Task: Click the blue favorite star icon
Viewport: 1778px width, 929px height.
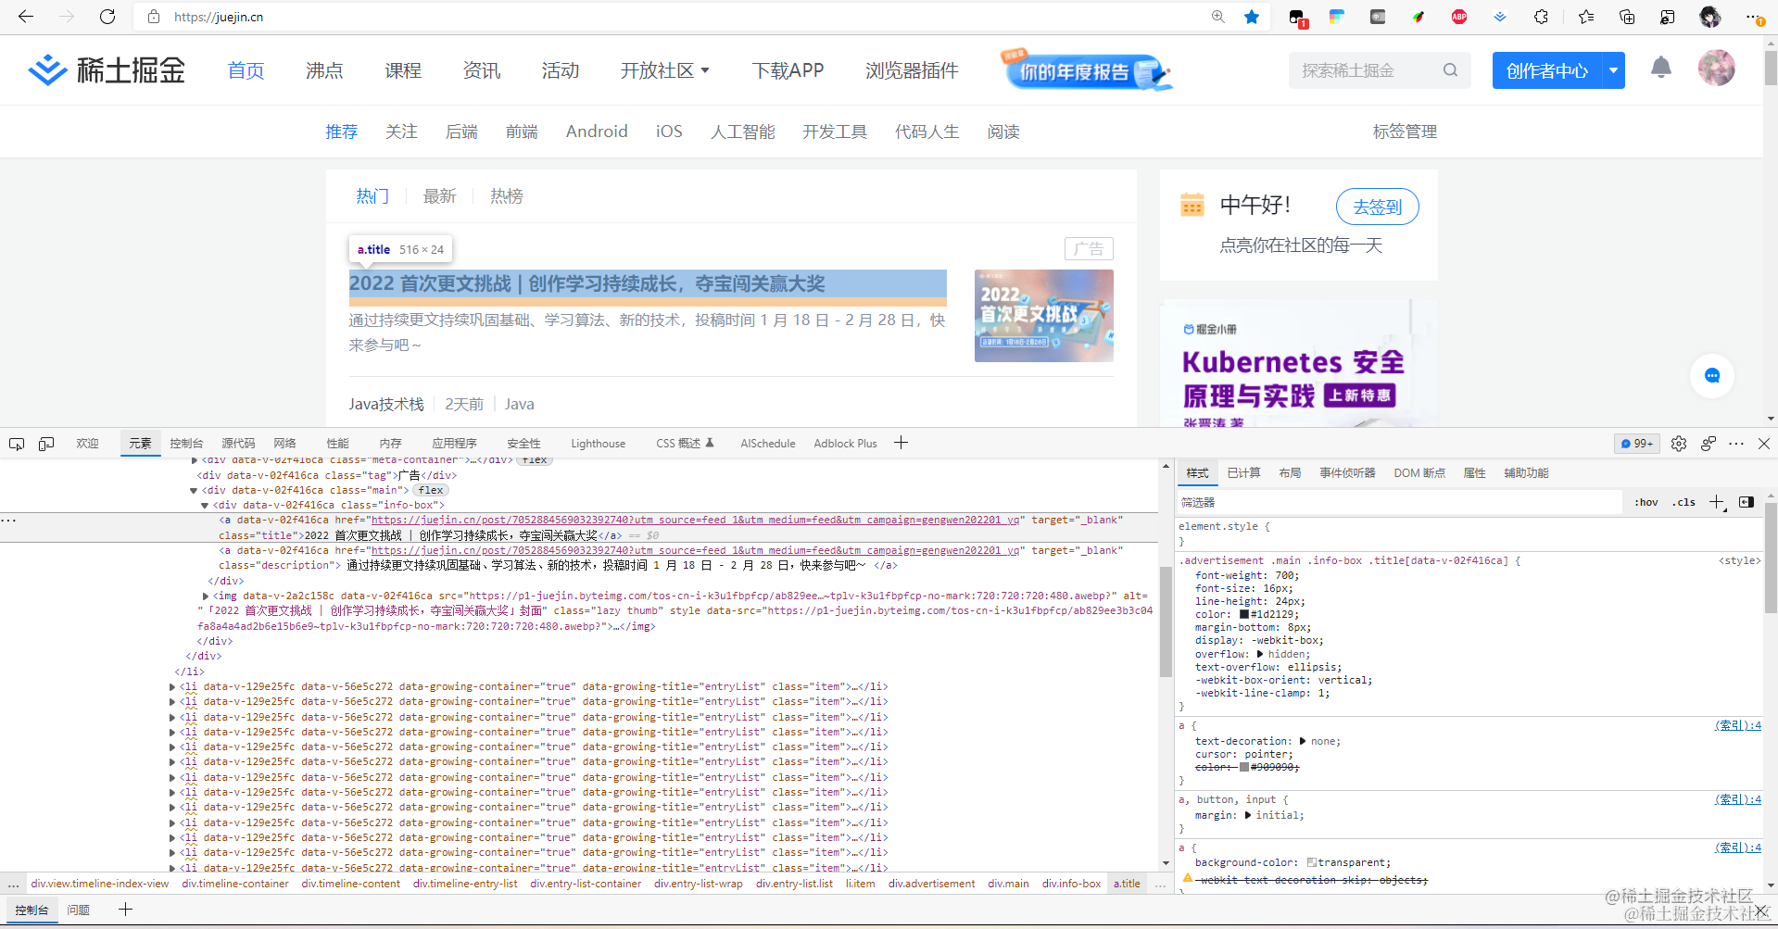Action: (x=1252, y=17)
